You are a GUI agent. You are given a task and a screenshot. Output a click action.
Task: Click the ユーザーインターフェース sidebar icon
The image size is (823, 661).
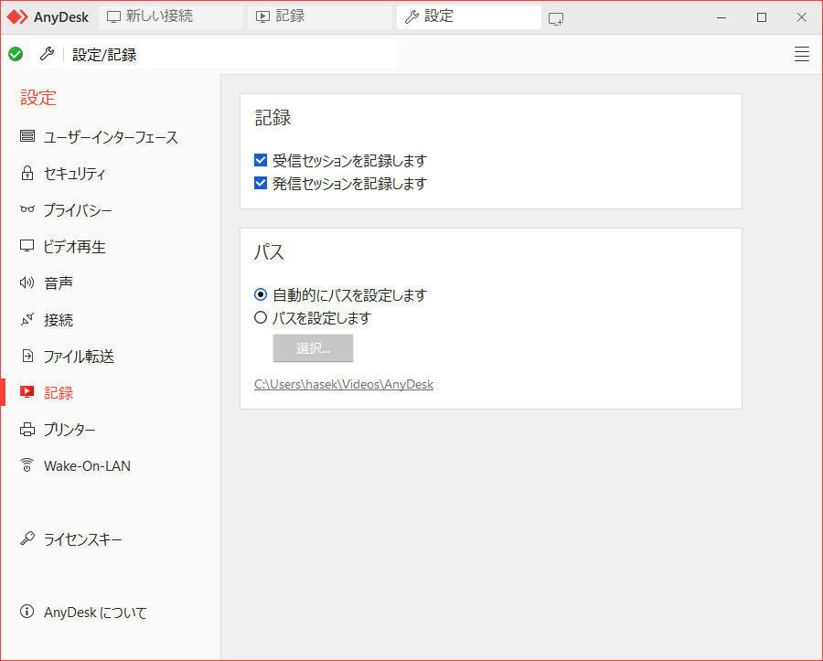27,136
